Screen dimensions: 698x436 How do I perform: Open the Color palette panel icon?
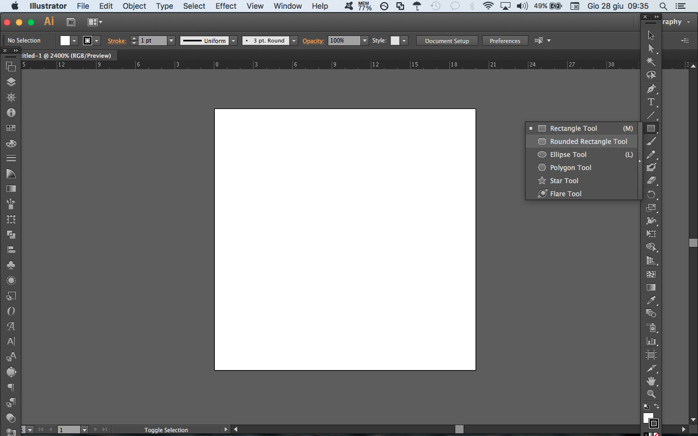pos(11,143)
